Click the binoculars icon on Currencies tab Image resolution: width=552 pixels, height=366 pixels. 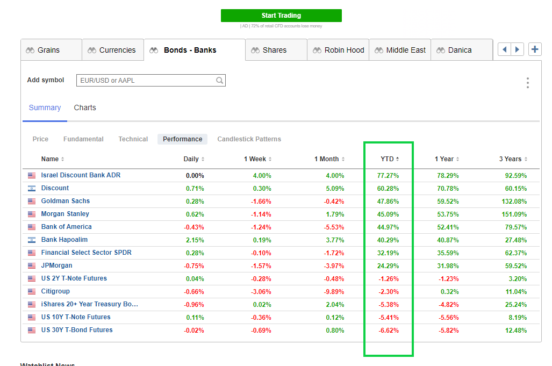pyautogui.click(x=92, y=51)
